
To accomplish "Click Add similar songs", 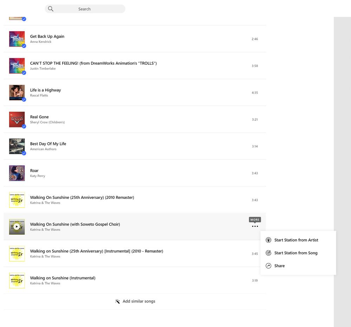I will pos(138,301).
